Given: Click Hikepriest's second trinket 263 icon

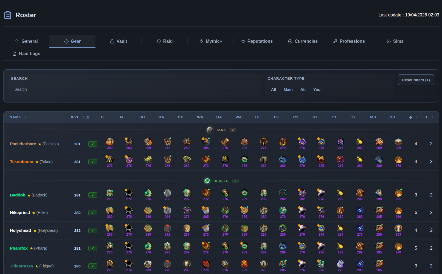Looking at the screenshot, I should coord(360,210).
